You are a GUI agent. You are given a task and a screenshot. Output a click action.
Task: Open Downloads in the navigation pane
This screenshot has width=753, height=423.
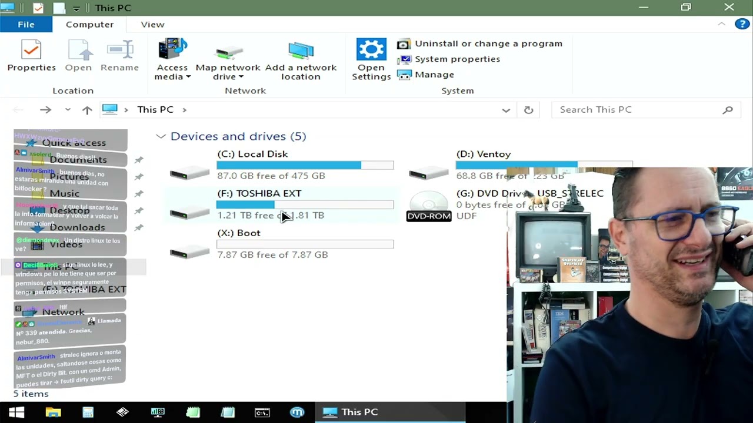point(77,227)
